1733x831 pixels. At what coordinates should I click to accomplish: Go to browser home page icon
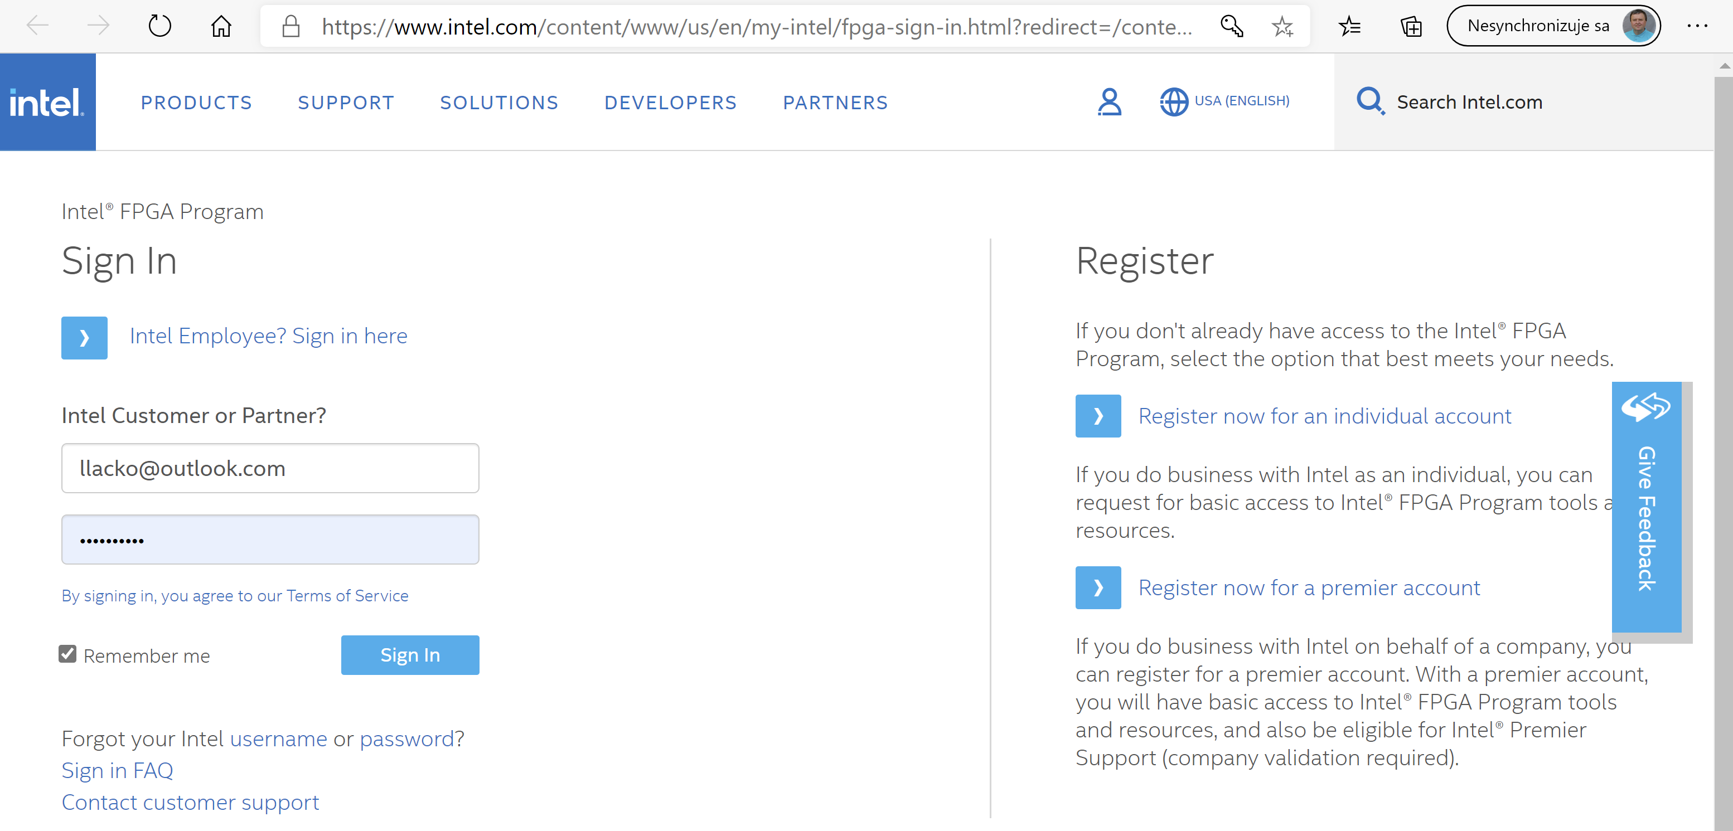[x=221, y=27]
